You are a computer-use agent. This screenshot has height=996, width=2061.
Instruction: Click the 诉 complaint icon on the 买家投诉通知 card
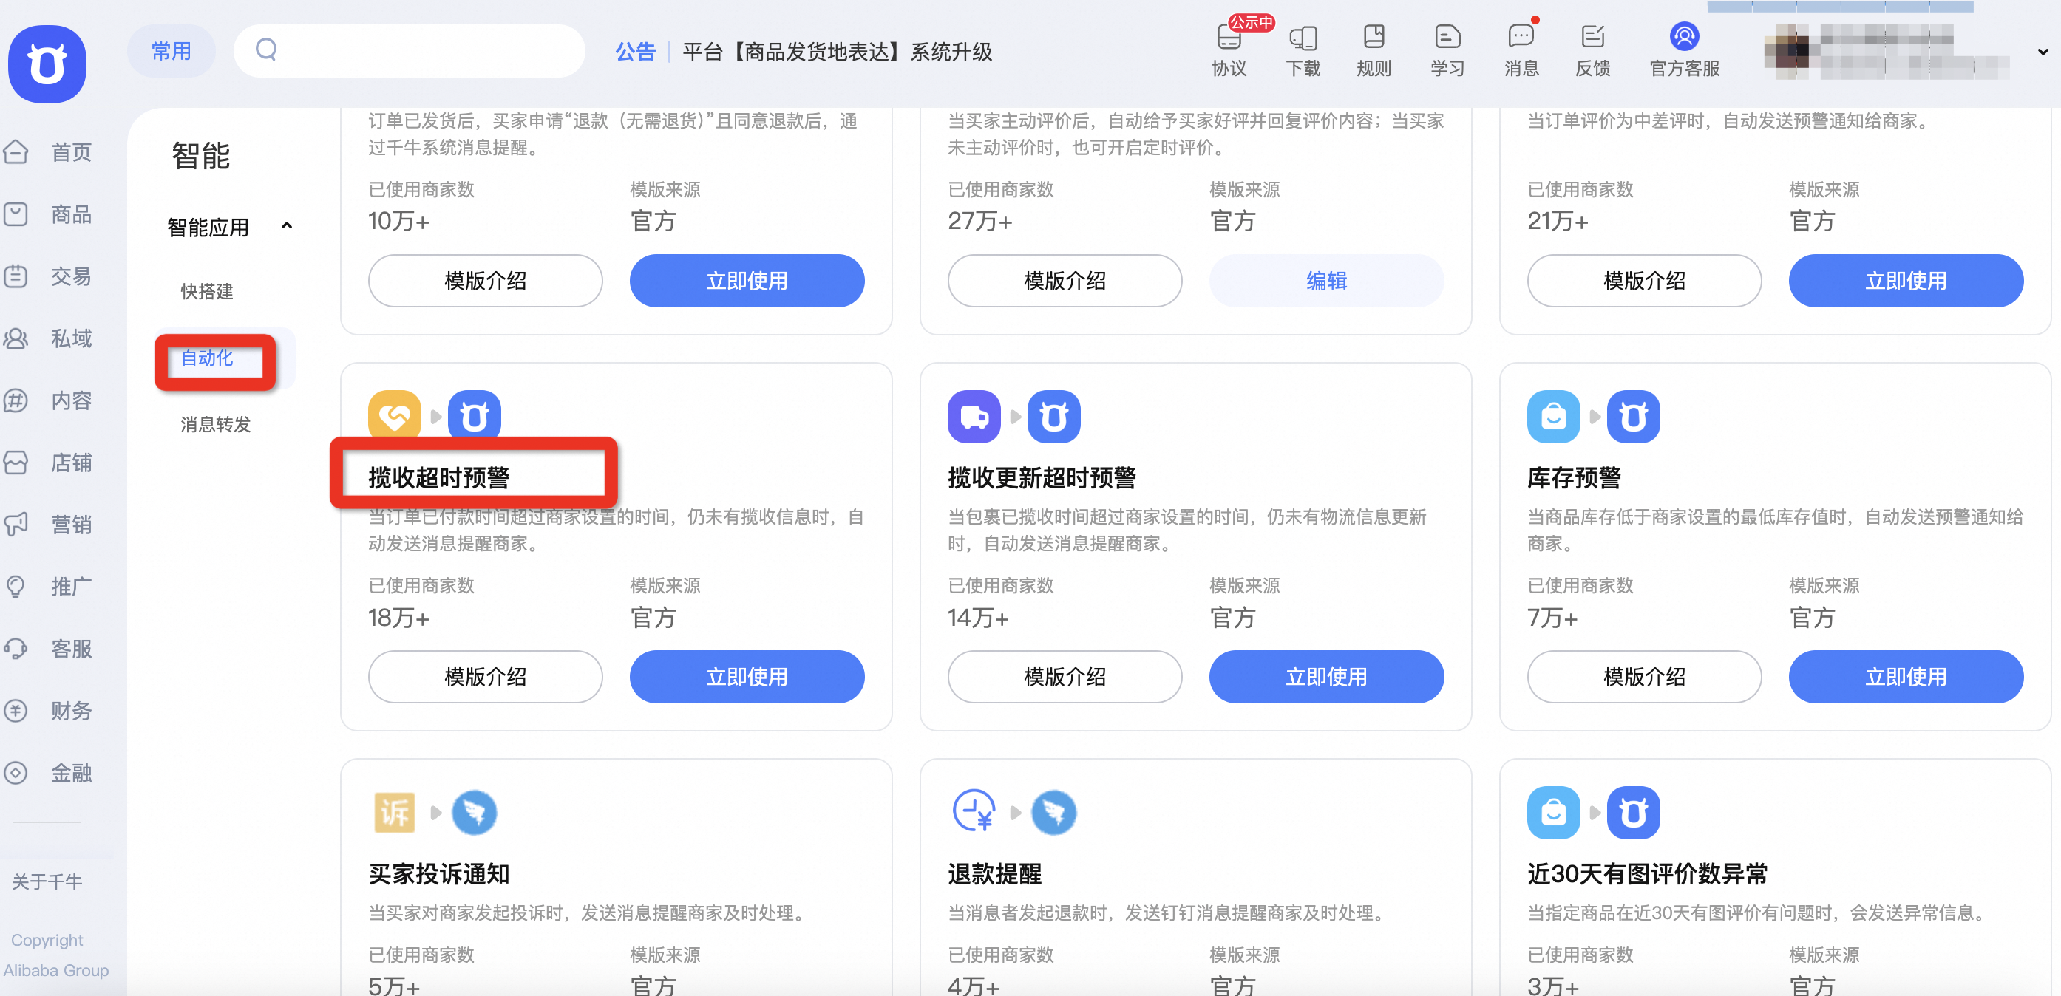(x=395, y=812)
